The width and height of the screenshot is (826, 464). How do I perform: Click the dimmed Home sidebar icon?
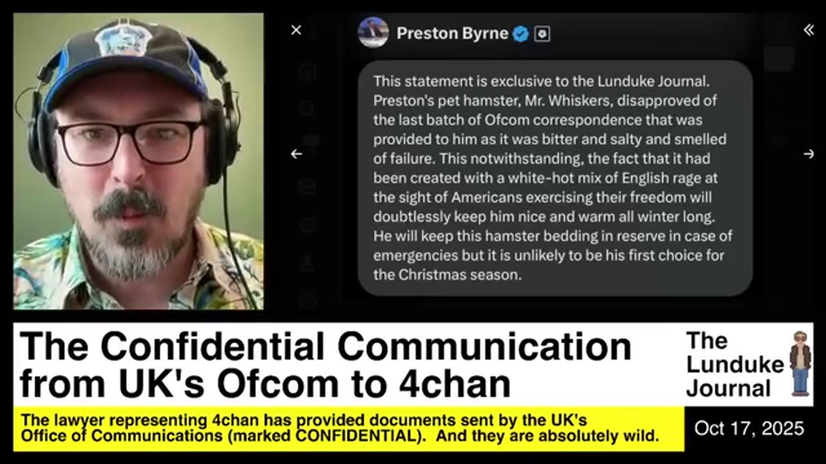click(307, 72)
